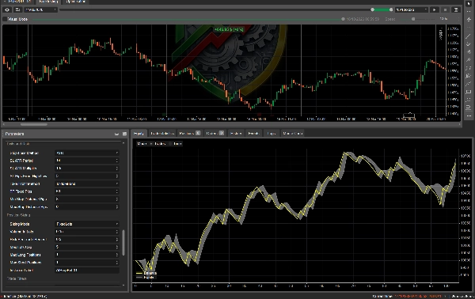This screenshot has width=475, height=299.
Task: Click second icon in Parameters panel header
Action: click(x=124, y=134)
